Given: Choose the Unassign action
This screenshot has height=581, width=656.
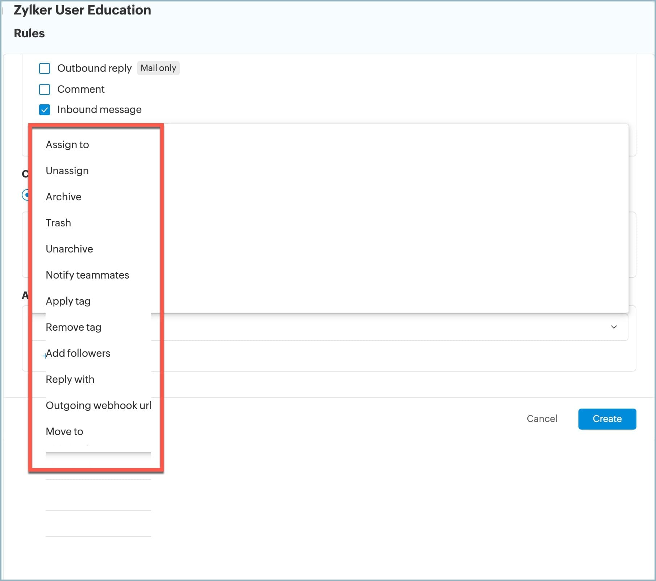Looking at the screenshot, I should click(67, 171).
